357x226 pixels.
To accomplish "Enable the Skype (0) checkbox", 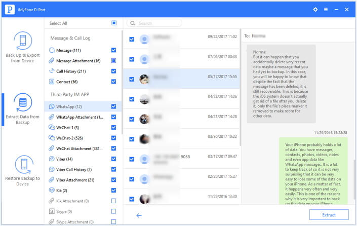I will [113, 211].
